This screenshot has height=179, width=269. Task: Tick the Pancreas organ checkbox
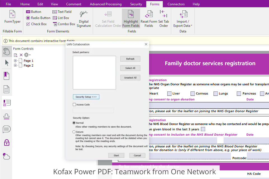click(x=239, y=93)
